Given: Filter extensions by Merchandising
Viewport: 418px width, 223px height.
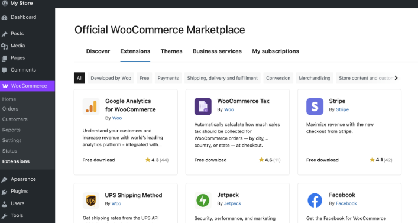Looking at the screenshot, I should 315,78.
